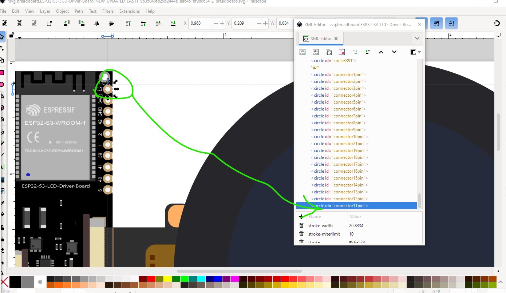Click the New element node icon
This screenshot has width=506, height=293.
click(x=303, y=52)
